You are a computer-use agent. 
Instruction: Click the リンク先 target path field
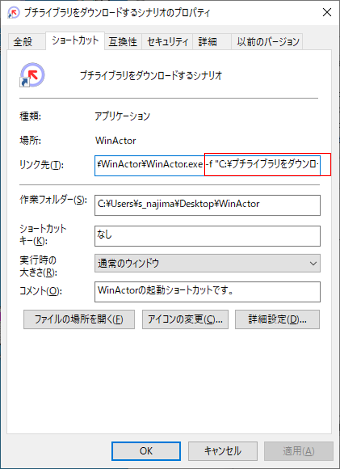[x=207, y=165]
